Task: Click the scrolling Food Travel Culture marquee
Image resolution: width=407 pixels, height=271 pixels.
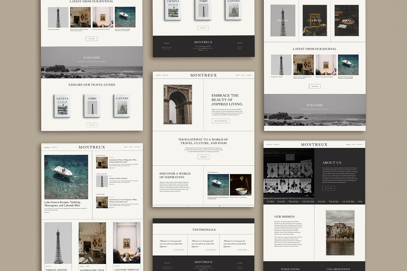Action: pyautogui.click(x=314, y=202)
